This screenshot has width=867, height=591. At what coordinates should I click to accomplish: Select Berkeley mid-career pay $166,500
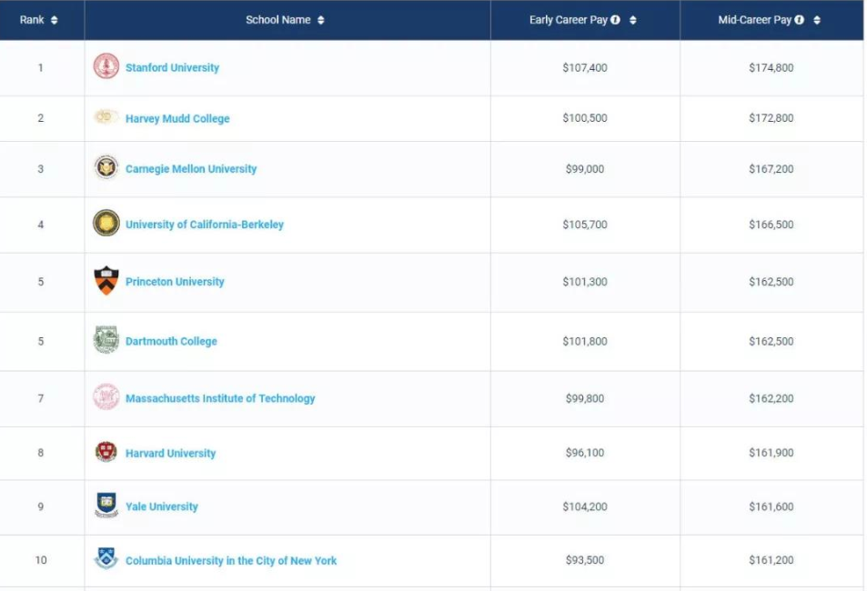click(771, 225)
